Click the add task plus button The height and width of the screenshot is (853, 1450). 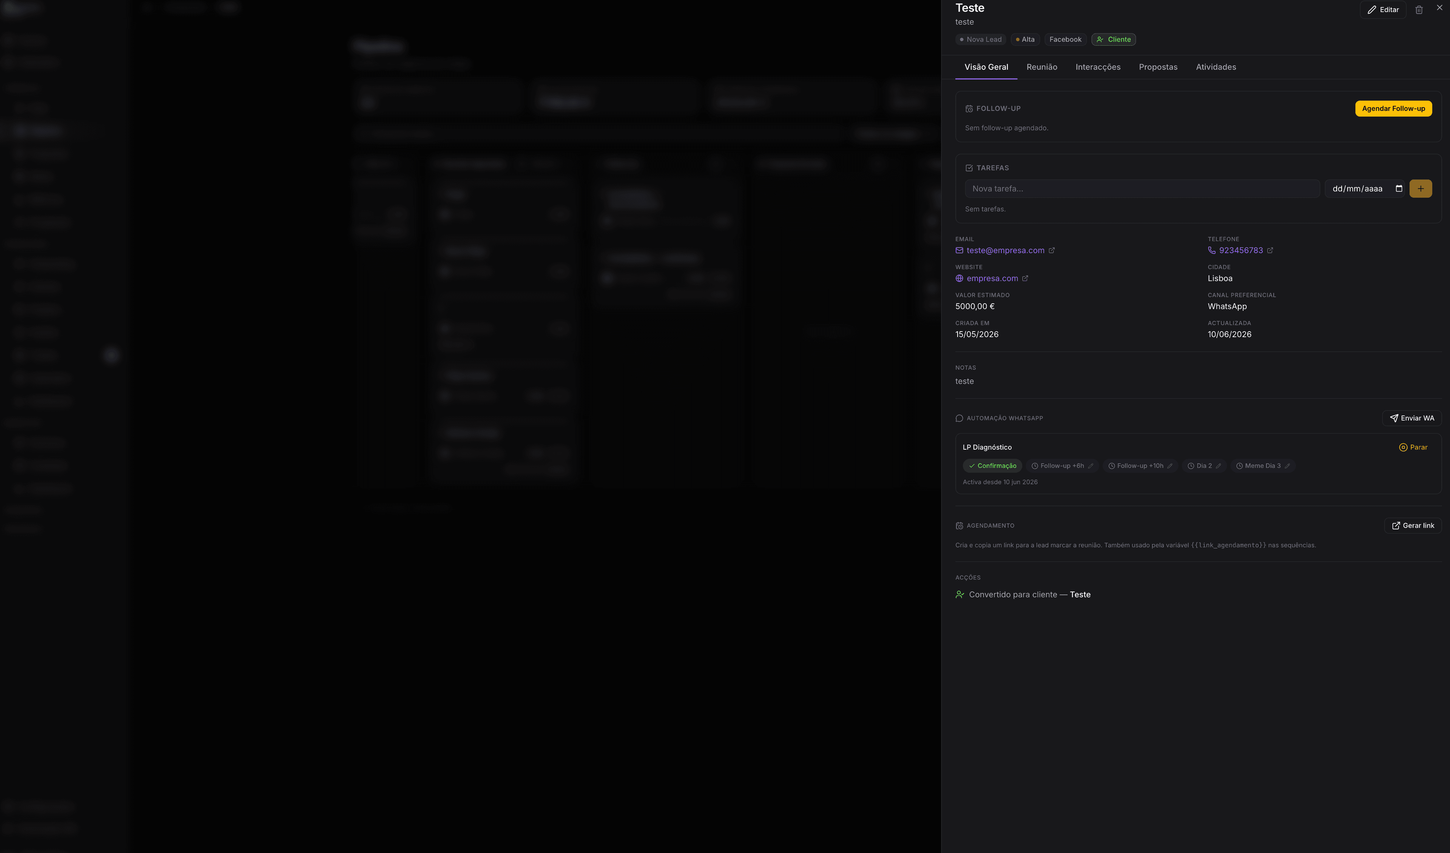[1420, 189]
